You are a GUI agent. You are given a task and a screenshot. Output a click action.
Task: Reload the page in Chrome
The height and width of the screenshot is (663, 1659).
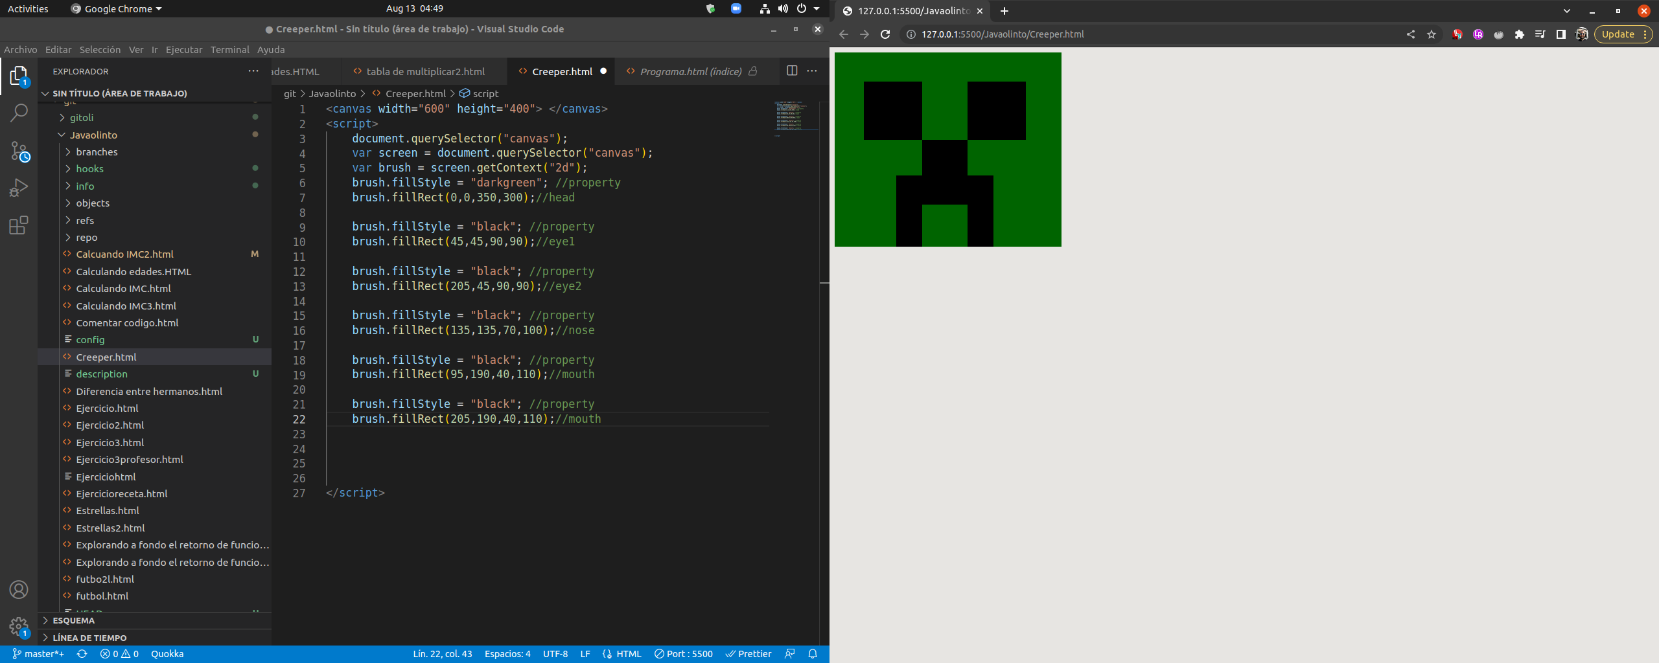885,34
